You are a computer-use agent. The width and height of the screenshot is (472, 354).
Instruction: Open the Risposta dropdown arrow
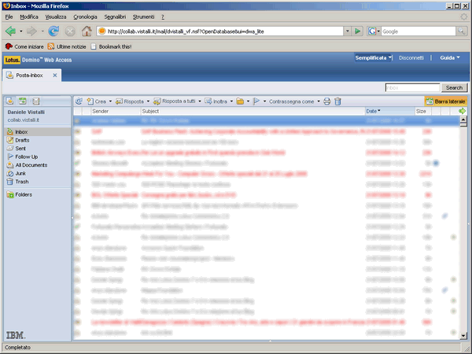coord(148,101)
